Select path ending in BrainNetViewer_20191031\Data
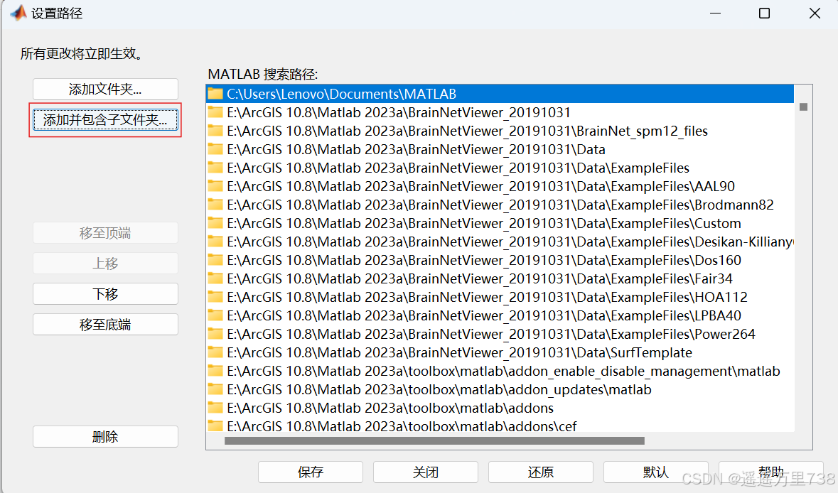This screenshot has height=493, width=838. (x=500, y=149)
